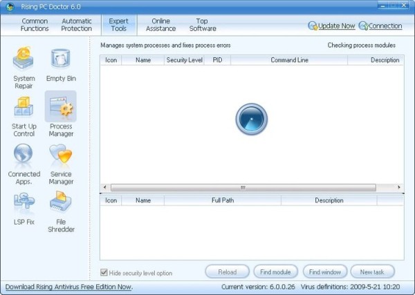Click Download Rising Antivirus Free Edition link
Screen dimensions: 415x295
(68, 287)
